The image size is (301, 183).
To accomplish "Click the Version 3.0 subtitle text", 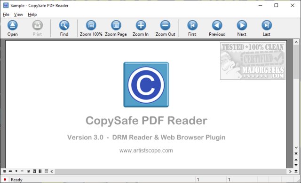I will (146, 137).
